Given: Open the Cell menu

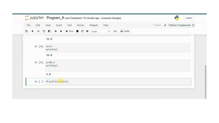Looking at the screenshot, I should (69, 25).
